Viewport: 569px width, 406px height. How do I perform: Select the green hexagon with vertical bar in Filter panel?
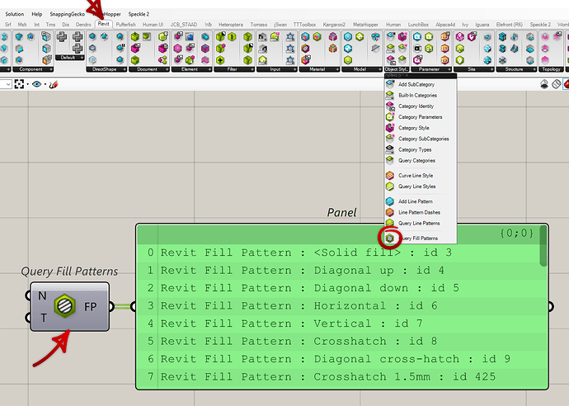click(x=232, y=36)
